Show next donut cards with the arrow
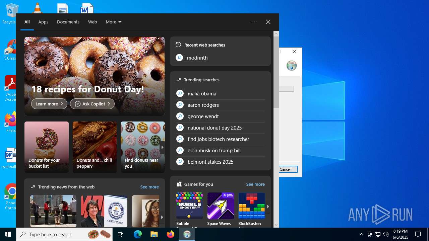The width and height of the screenshot is (429, 241). [162, 147]
